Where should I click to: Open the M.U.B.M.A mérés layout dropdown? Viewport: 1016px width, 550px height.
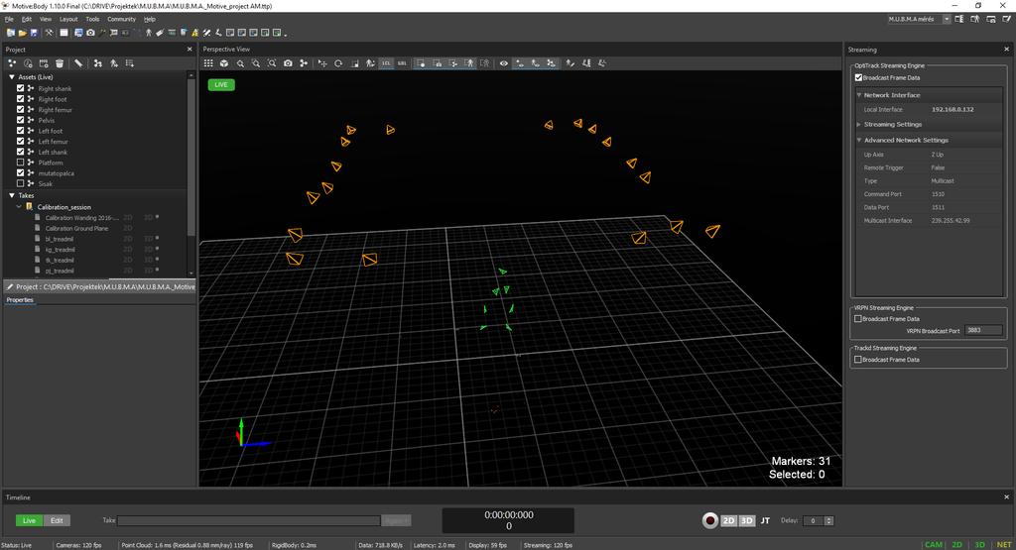pos(947,20)
